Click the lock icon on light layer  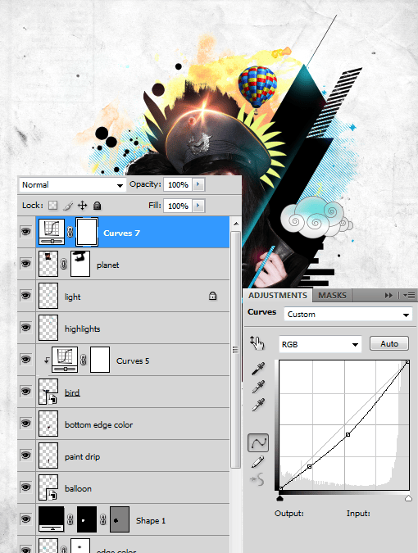pyautogui.click(x=213, y=296)
